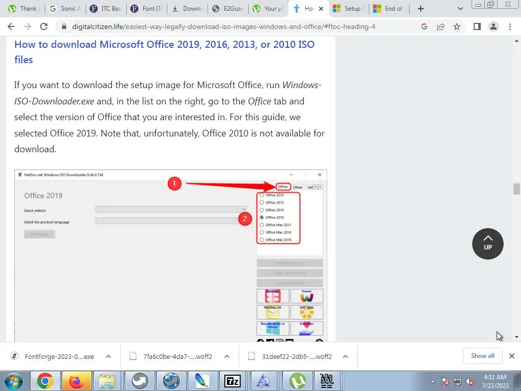521x391 pixels.
Task: Open the Windows Start menu
Action: (x=13, y=381)
